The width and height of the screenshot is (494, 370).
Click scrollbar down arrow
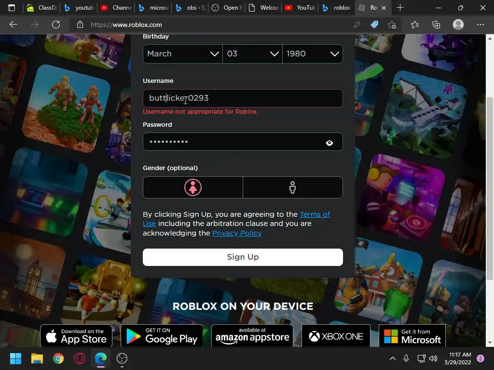tap(490, 343)
